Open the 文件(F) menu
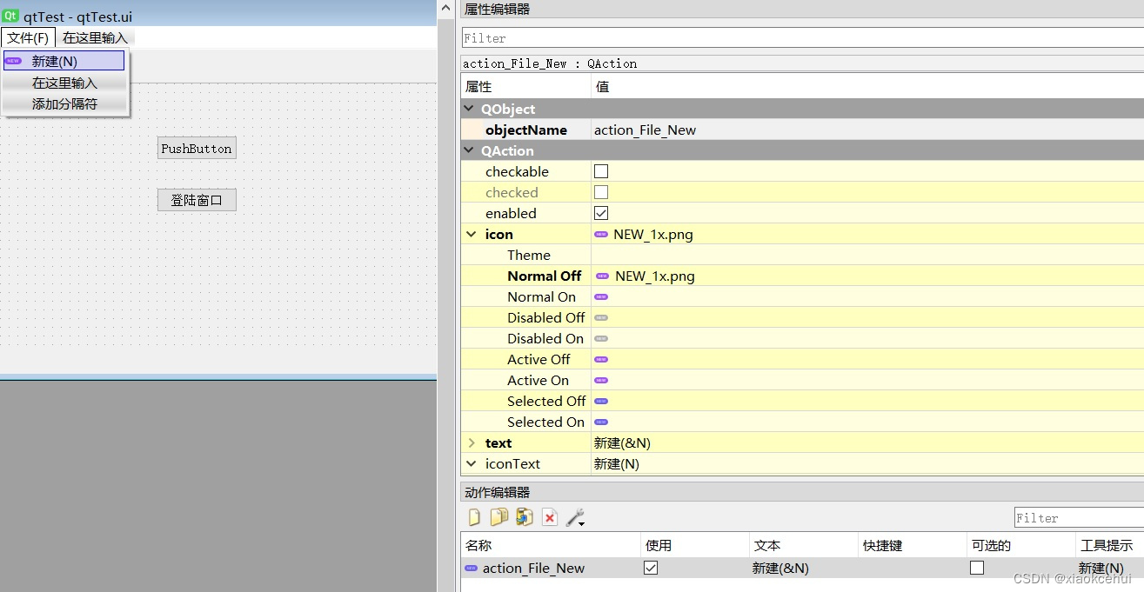The image size is (1144, 592). (28, 37)
